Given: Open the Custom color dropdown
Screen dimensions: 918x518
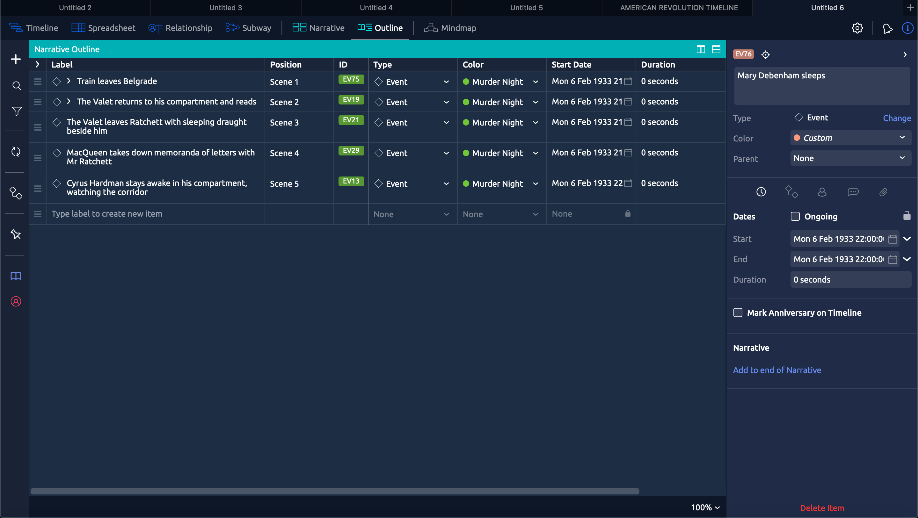Looking at the screenshot, I should tap(850, 138).
